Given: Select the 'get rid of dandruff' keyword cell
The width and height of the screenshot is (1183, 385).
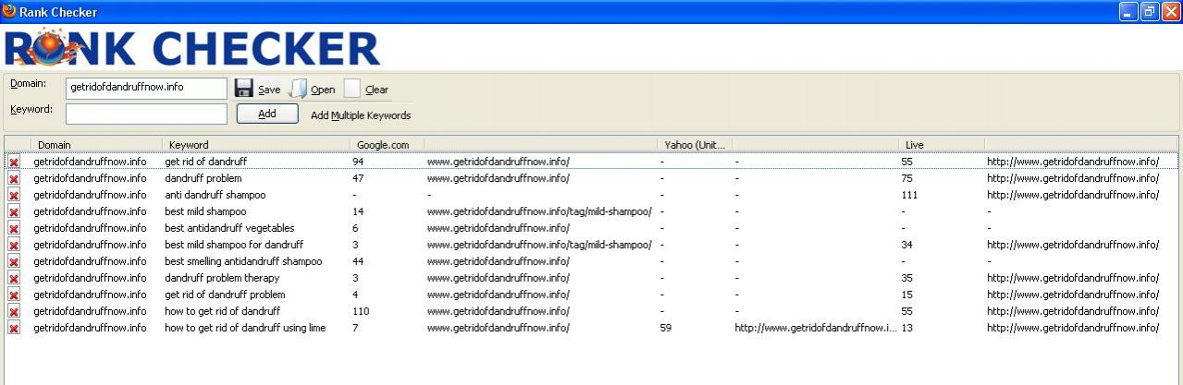Looking at the screenshot, I should click(x=205, y=162).
